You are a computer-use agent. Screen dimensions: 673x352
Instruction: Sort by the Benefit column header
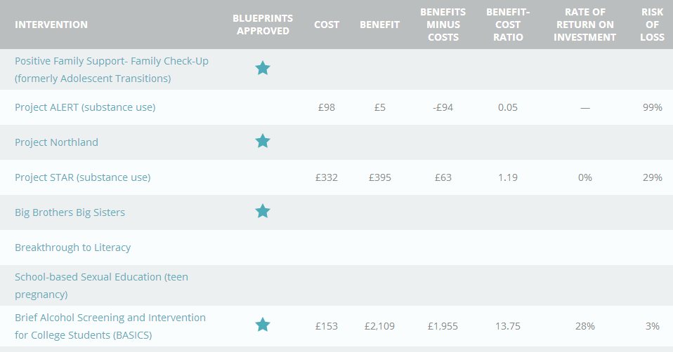point(380,25)
